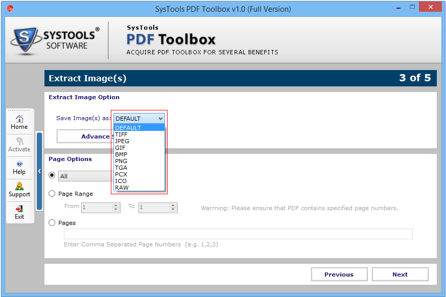
Task: Click the Previous button
Action: click(x=339, y=274)
